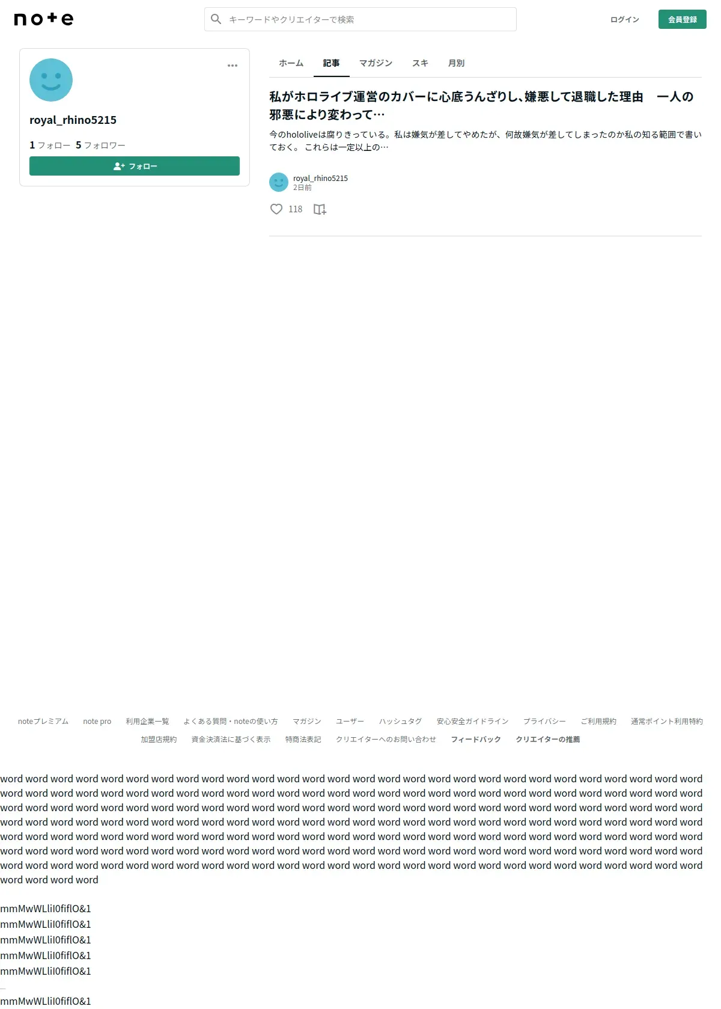Click the large royal_rhino5215 profile avatar
Viewport: 721px width, 1009px height.
point(51,80)
